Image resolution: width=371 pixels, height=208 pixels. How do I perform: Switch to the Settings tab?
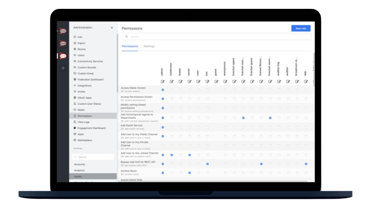149,46
